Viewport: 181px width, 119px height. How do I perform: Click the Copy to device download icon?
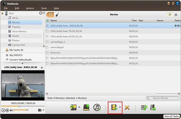click(86, 107)
